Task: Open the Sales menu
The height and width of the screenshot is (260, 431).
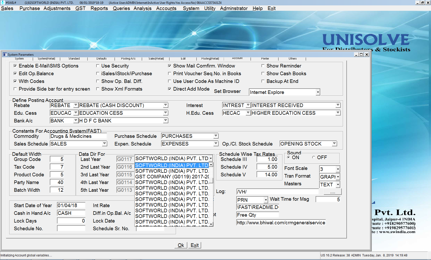Action: [7, 8]
